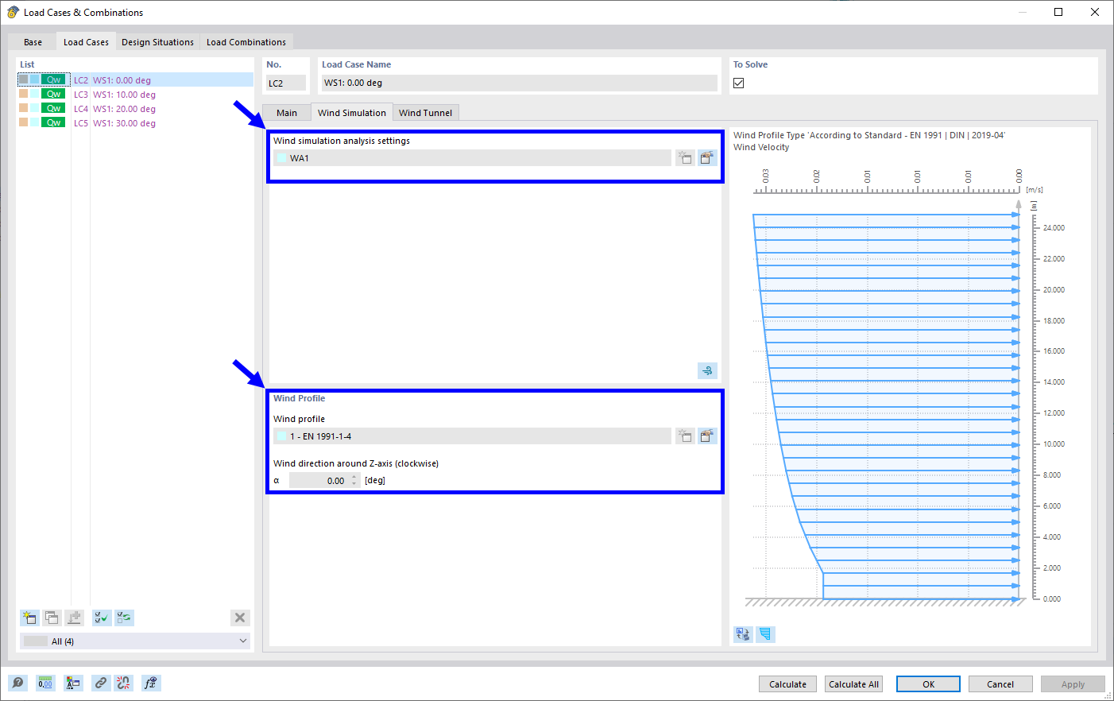Open the All (4) filter dropdown
1114x701 pixels.
tap(134, 641)
